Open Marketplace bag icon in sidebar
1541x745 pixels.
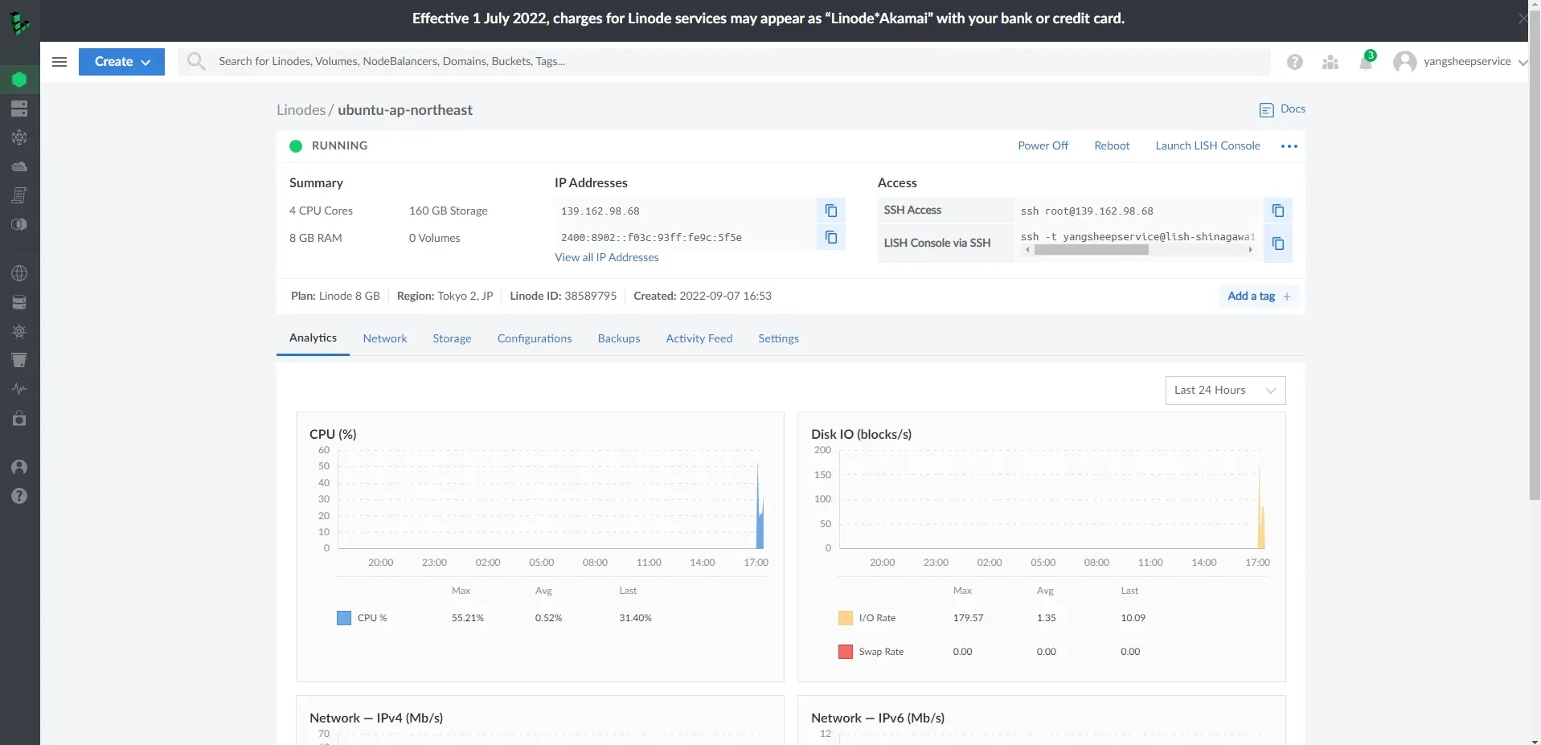tap(19, 418)
